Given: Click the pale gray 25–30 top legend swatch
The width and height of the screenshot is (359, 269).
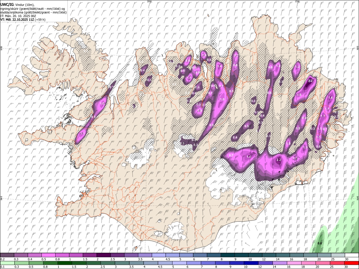Looking at the screenshot, I should [338, 255].
